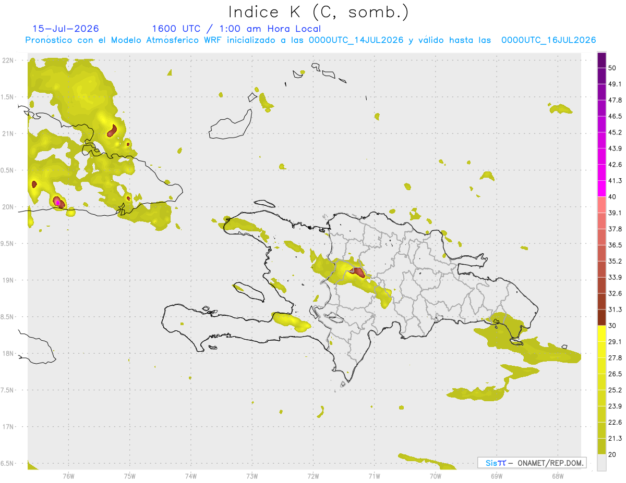626x483 pixels.
Task: Pick the magenta color band between 40 and 41.3
Action: [x=601, y=189]
